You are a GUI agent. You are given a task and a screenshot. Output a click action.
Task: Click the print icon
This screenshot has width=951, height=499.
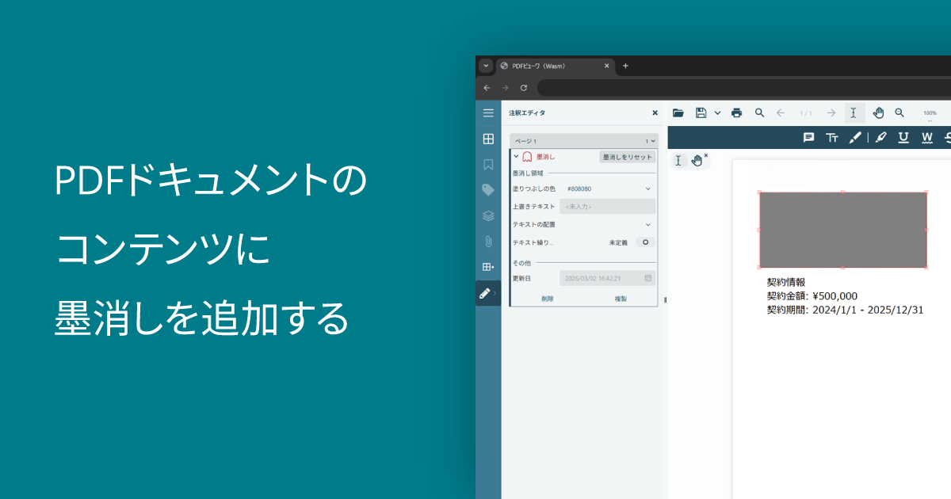click(735, 113)
